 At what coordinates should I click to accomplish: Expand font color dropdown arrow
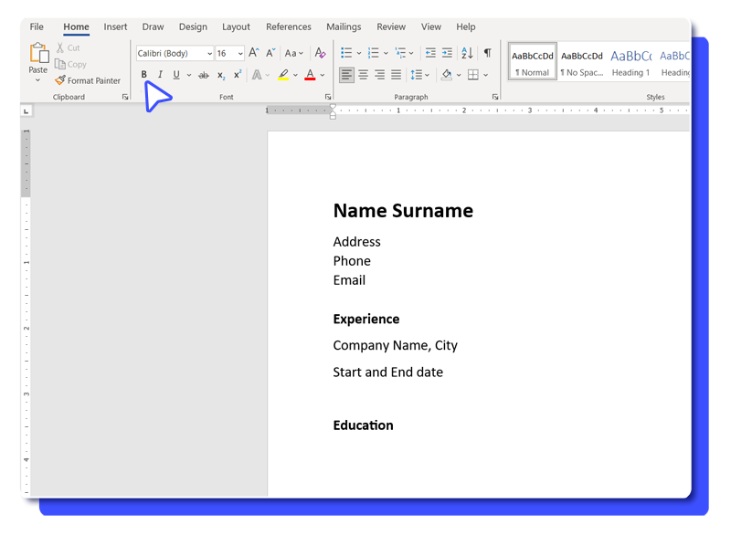tap(323, 75)
